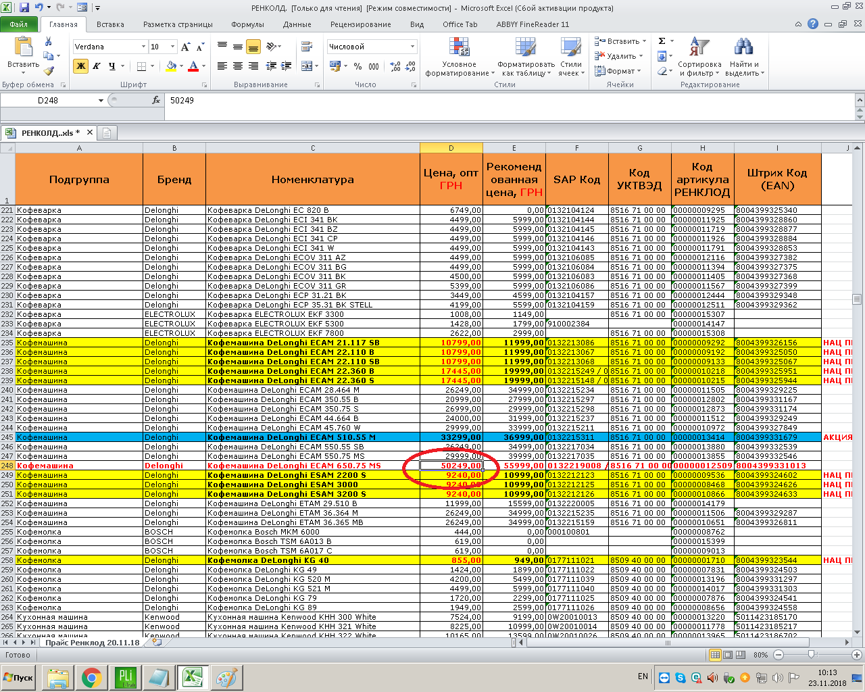Click Стили ячеек button
The image size is (865, 692).
pos(571,57)
